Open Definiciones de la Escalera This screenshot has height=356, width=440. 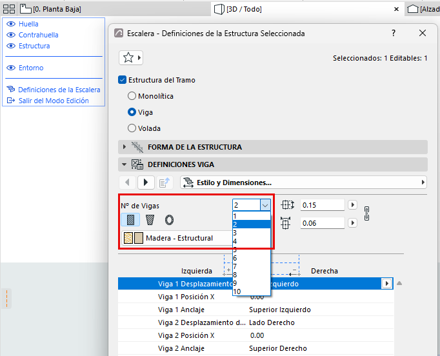point(59,90)
